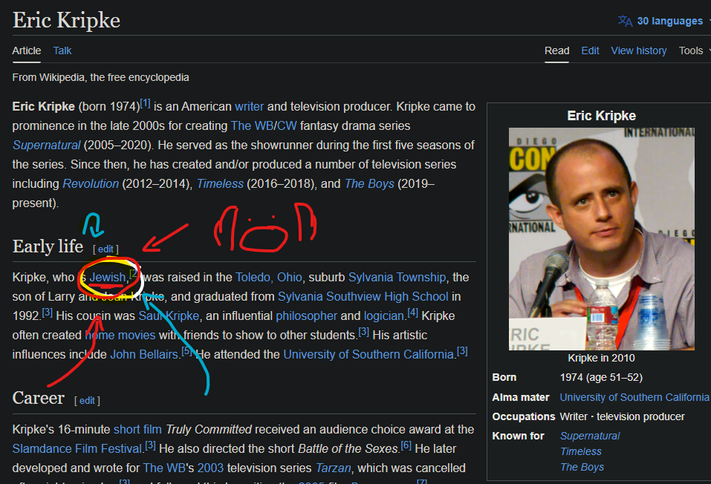Image resolution: width=711 pixels, height=484 pixels.
Task: Open Supernatural in infobox Known for
Action: coord(590,436)
